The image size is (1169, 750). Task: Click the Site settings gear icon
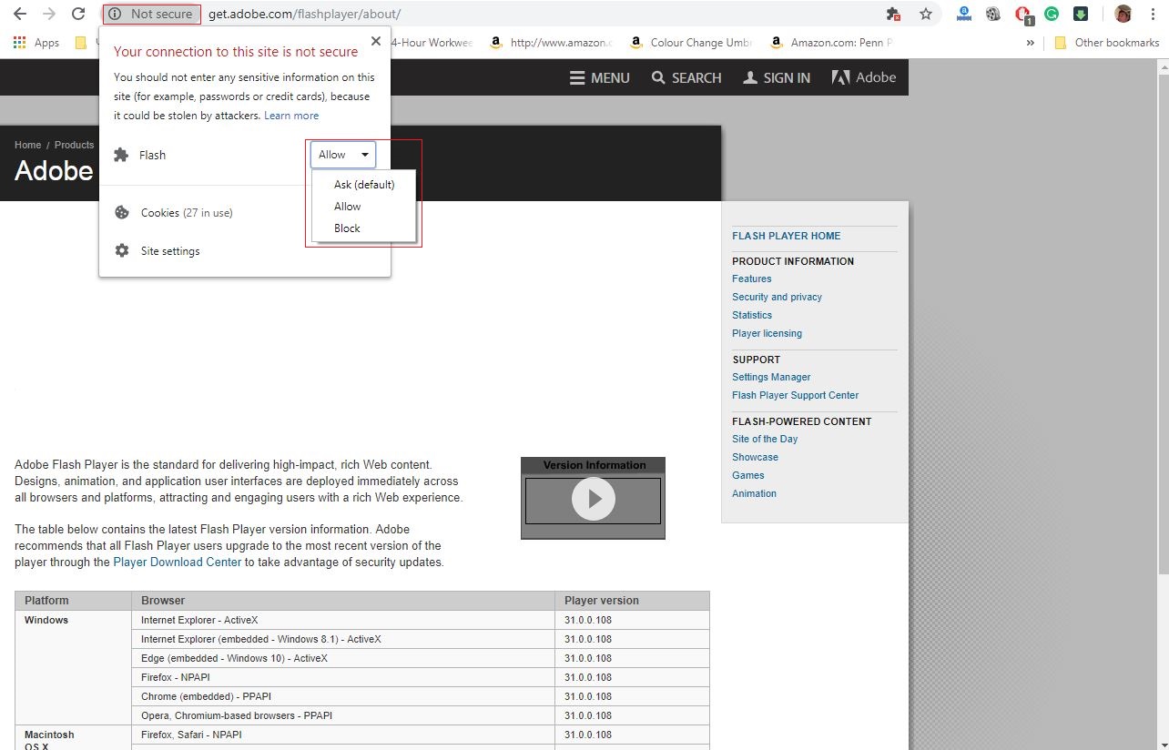coord(122,250)
